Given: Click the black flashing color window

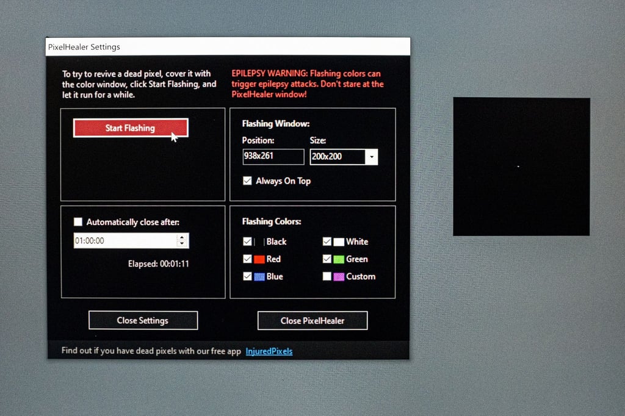Looking at the screenshot, I should coord(521,167).
